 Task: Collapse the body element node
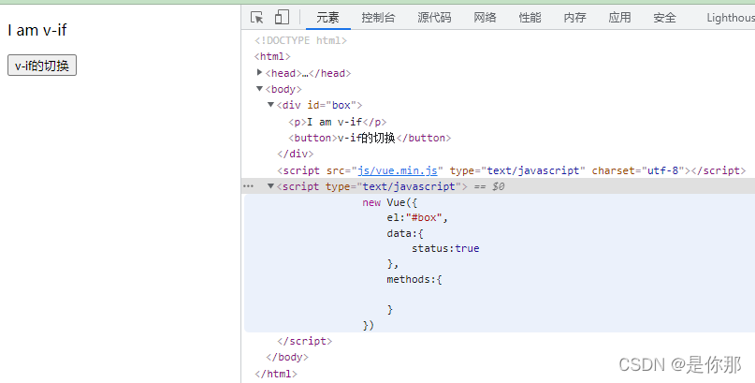pyautogui.click(x=259, y=89)
